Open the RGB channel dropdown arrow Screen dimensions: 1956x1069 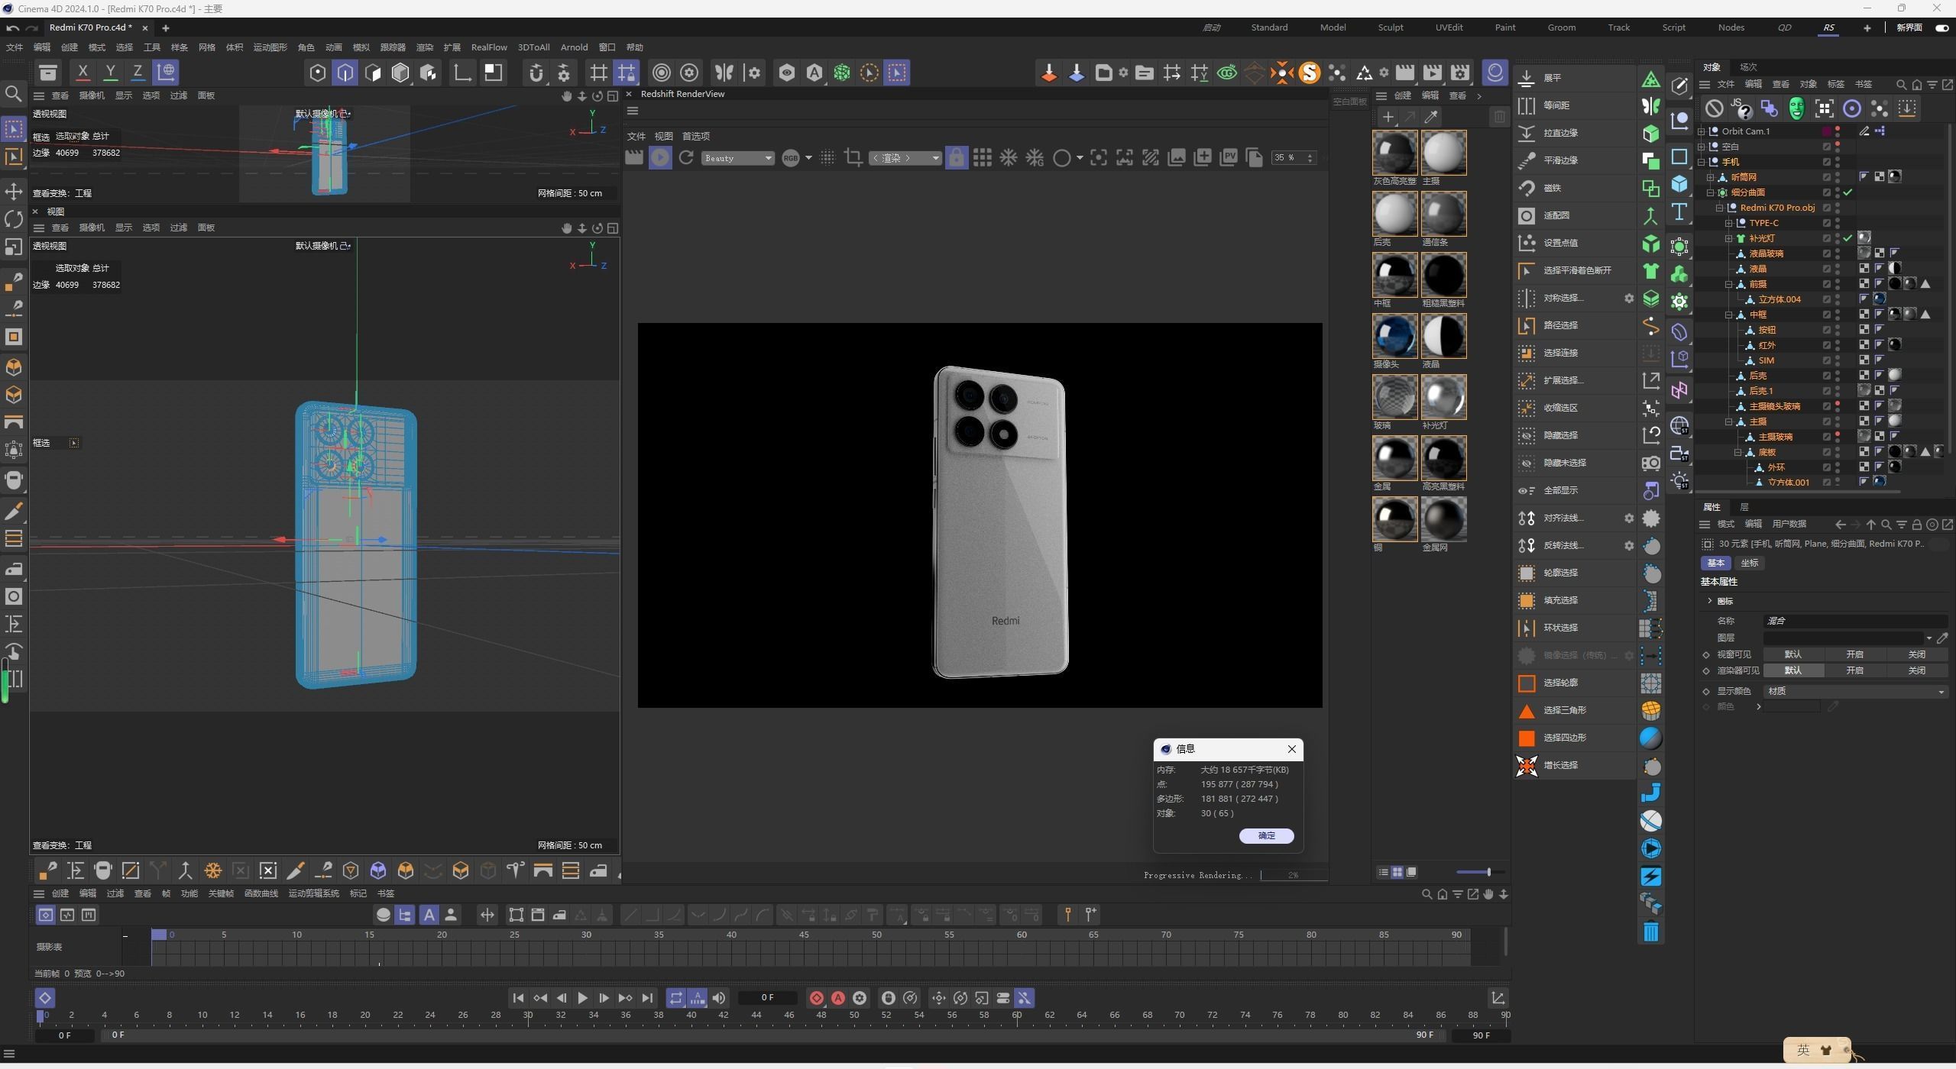808,158
